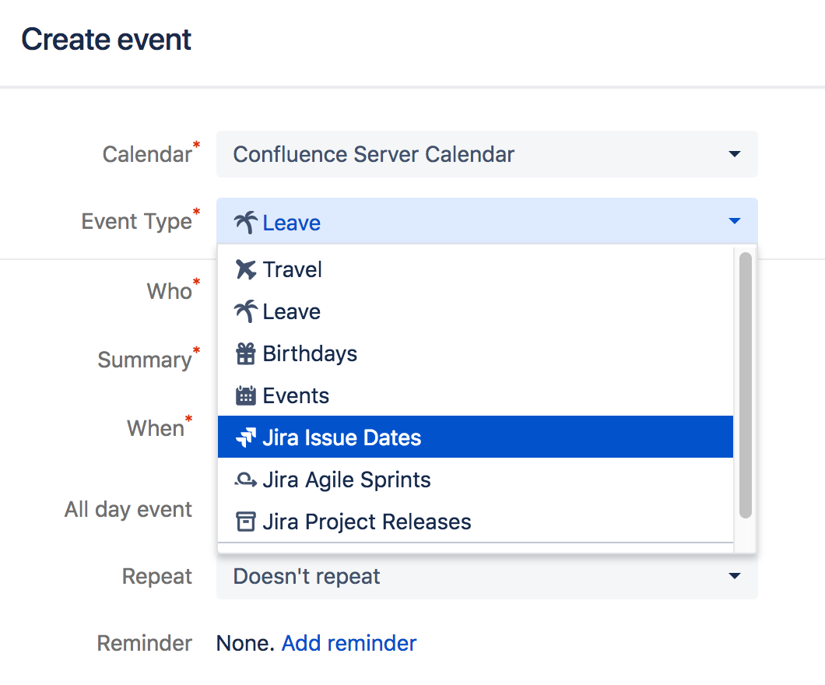Click the archive box icon beside Jira Project Releases
Viewport: 825px width, 685px height.
tap(246, 522)
